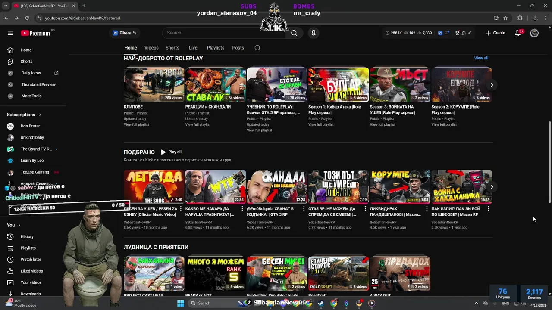Open options menu for the 15:49 video
Screen dimensions: 552x310
point(488,209)
